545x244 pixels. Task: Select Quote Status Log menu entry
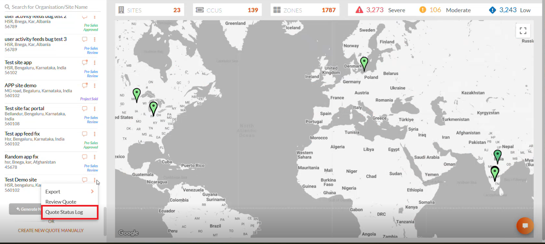(70, 212)
